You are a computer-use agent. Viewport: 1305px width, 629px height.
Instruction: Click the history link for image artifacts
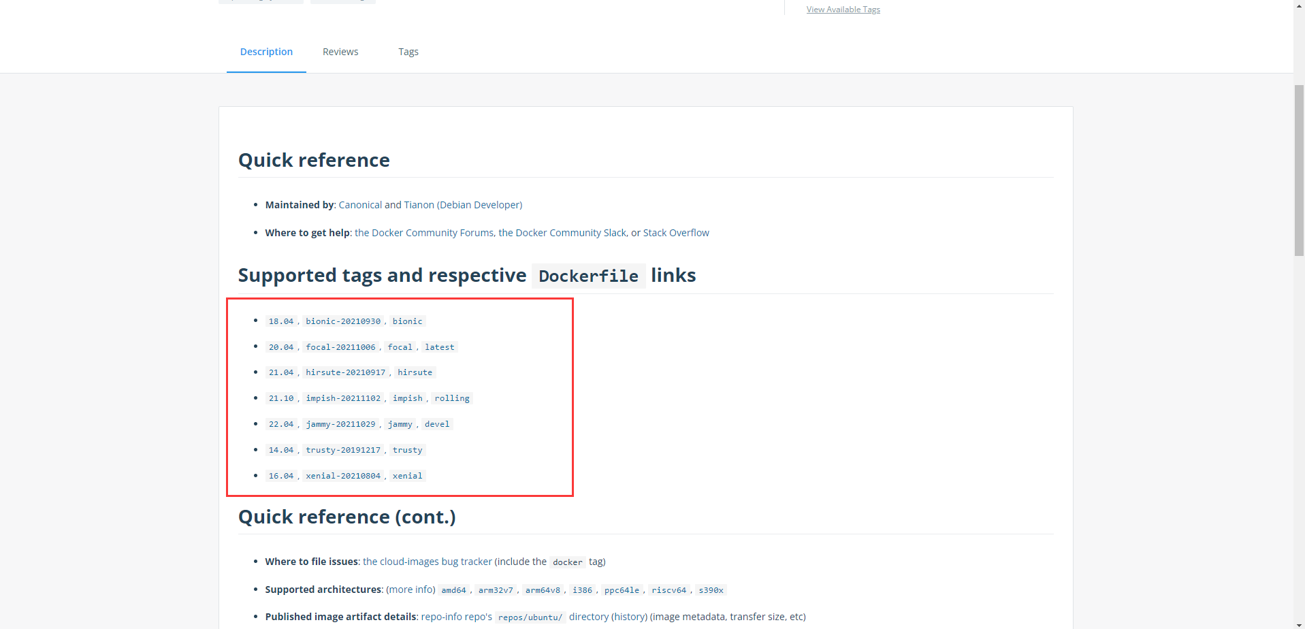[x=630, y=617]
